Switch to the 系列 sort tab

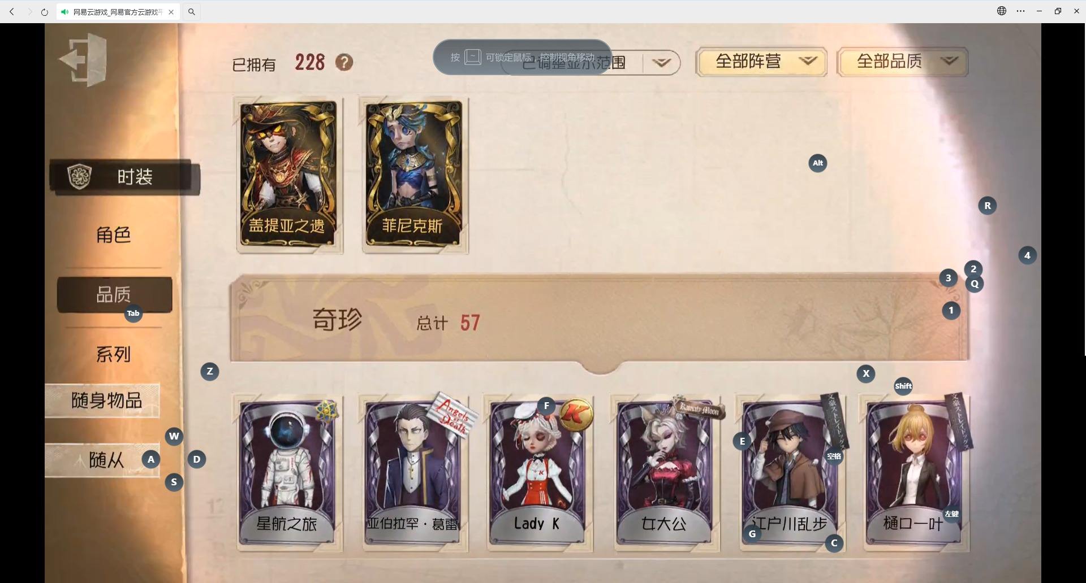pos(114,354)
